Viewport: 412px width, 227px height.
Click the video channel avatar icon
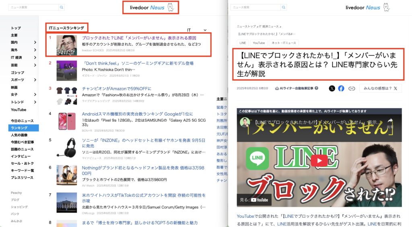[245, 123]
